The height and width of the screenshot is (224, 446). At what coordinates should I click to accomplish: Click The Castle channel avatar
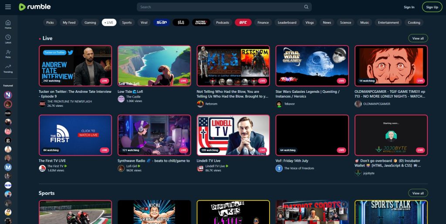pyautogui.click(x=121, y=99)
